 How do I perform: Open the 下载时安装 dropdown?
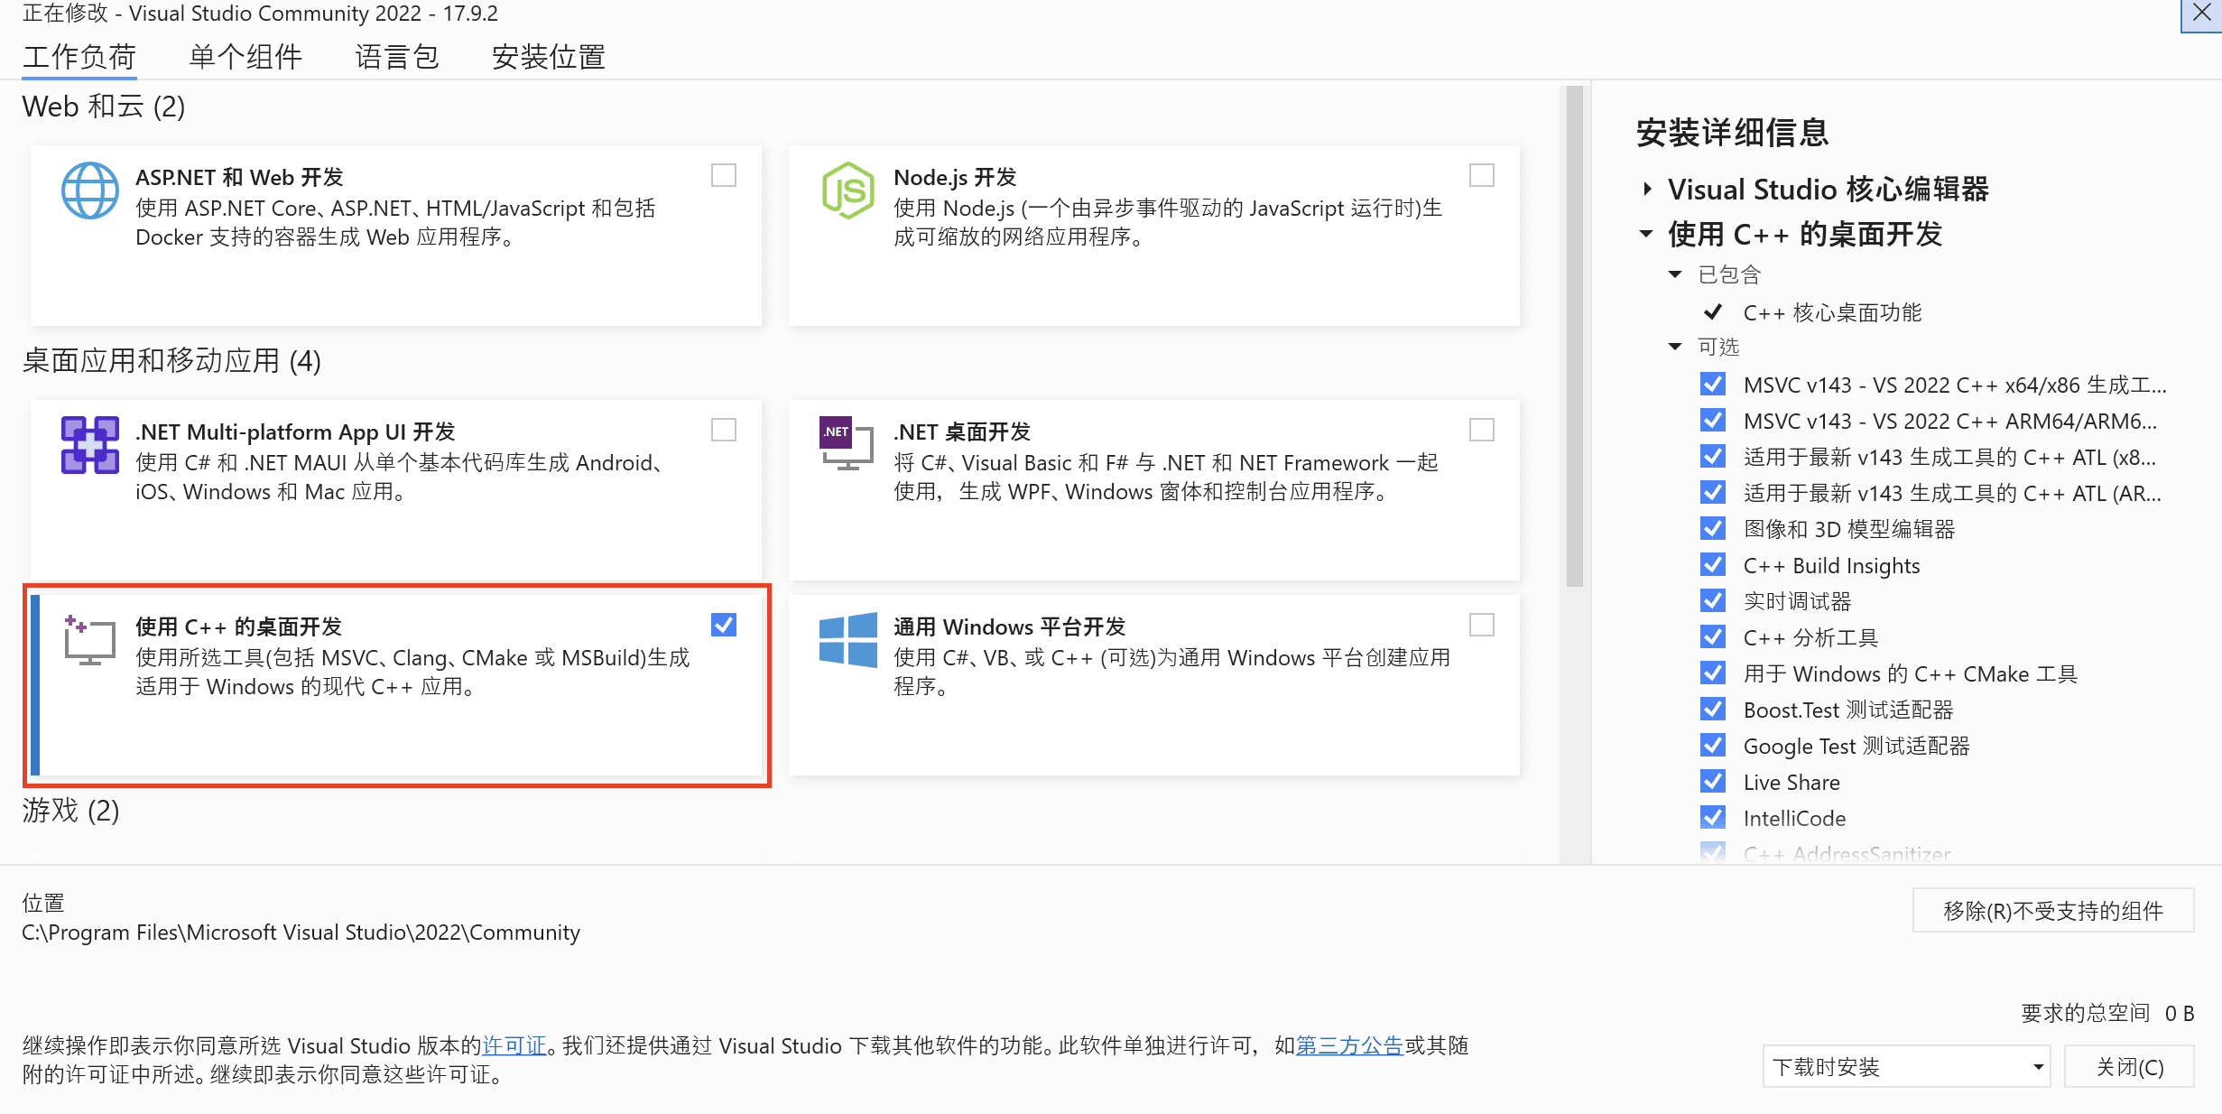coord(1906,1067)
